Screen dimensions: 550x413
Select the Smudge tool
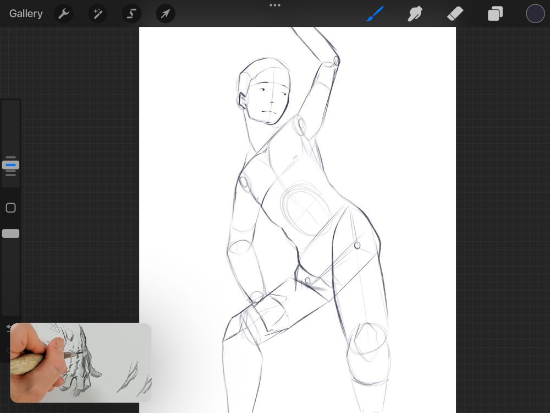(415, 14)
